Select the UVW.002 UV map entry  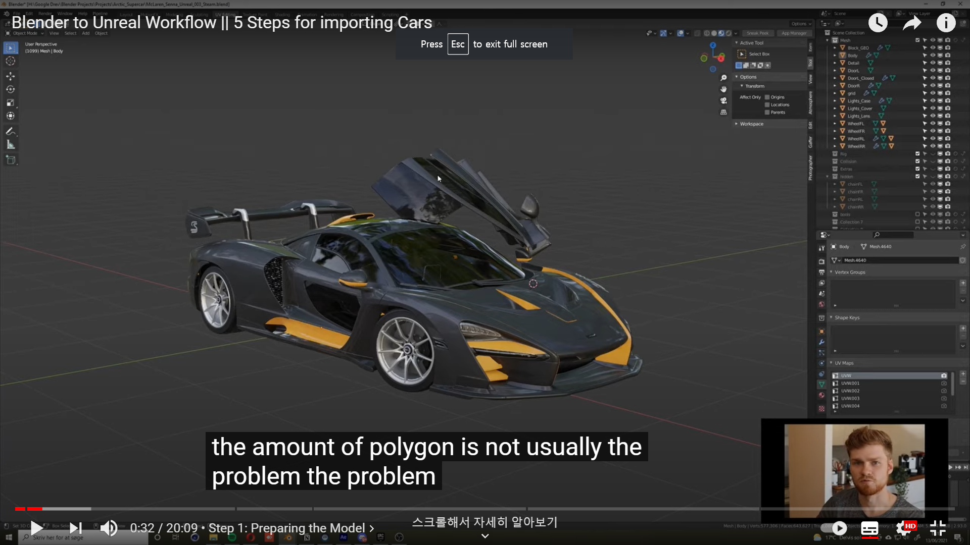[850, 391]
